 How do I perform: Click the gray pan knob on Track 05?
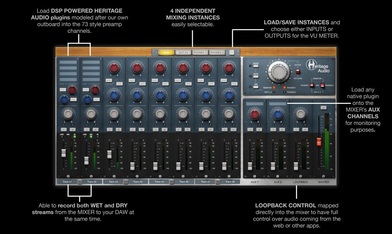pyautogui.click(x=160, y=114)
